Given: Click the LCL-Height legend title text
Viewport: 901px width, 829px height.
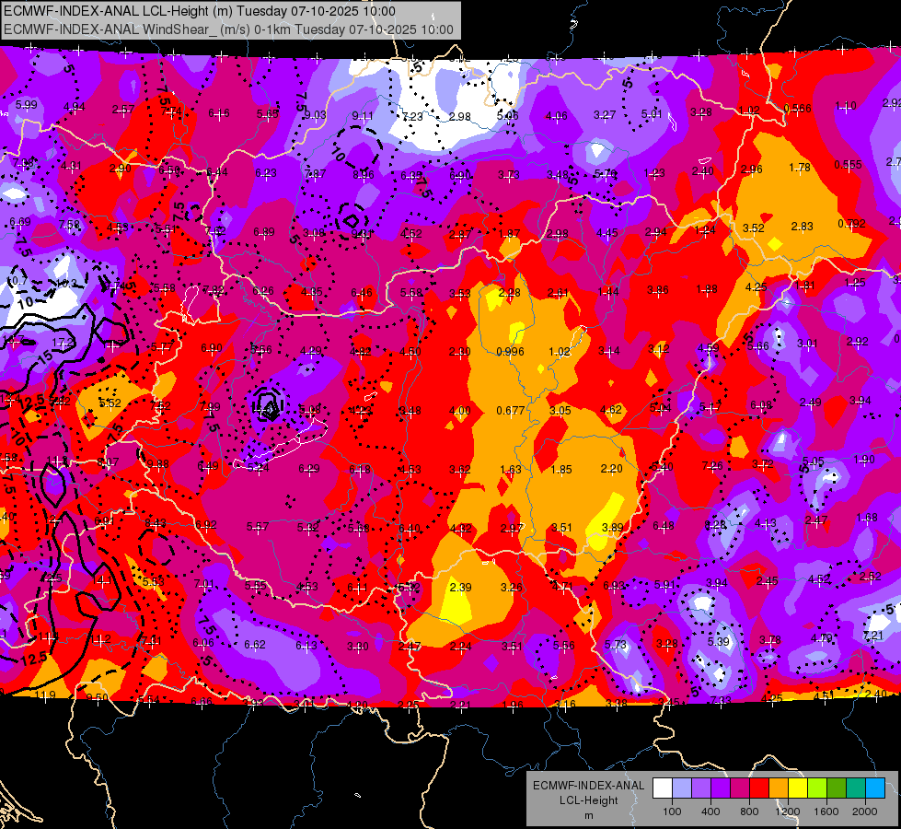Looking at the screenshot, I should 588,800.
